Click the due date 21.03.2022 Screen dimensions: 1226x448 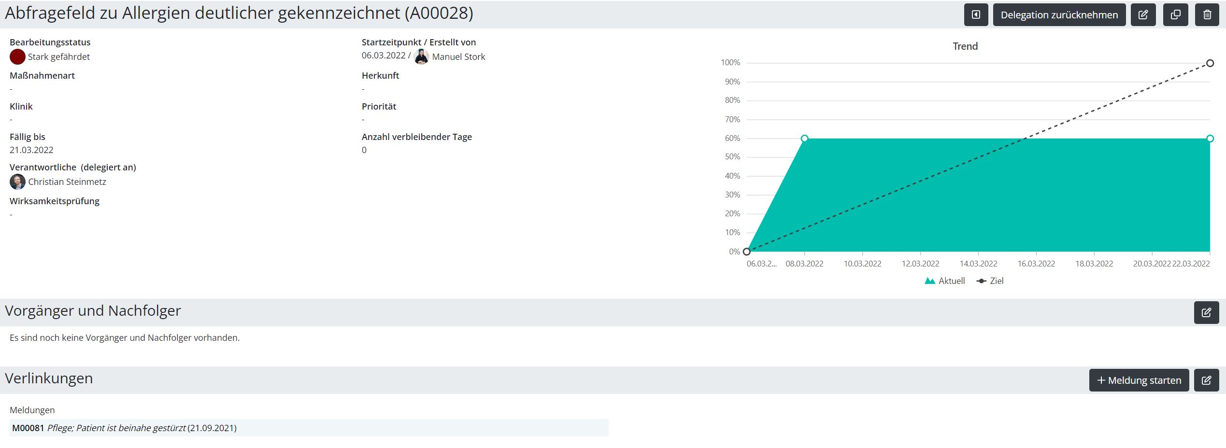(31, 150)
